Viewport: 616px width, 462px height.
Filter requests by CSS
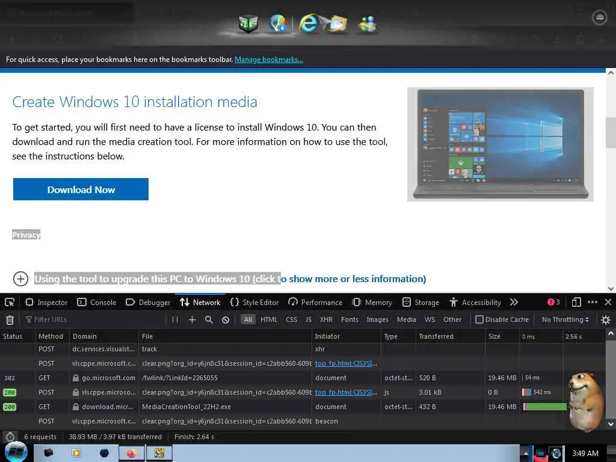click(292, 319)
